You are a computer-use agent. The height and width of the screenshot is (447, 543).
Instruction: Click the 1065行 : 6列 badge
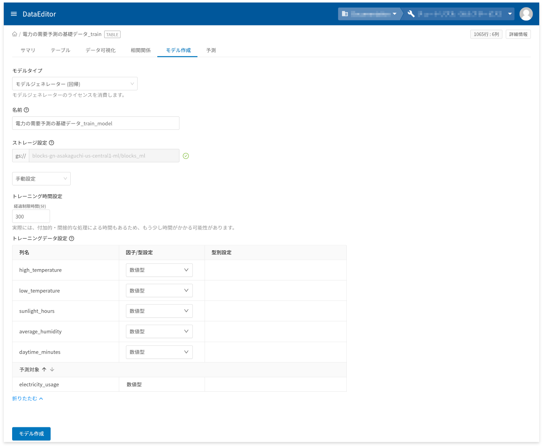[x=486, y=34]
